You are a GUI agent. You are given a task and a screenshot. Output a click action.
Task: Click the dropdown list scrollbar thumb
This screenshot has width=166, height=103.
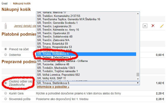[138, 74]
